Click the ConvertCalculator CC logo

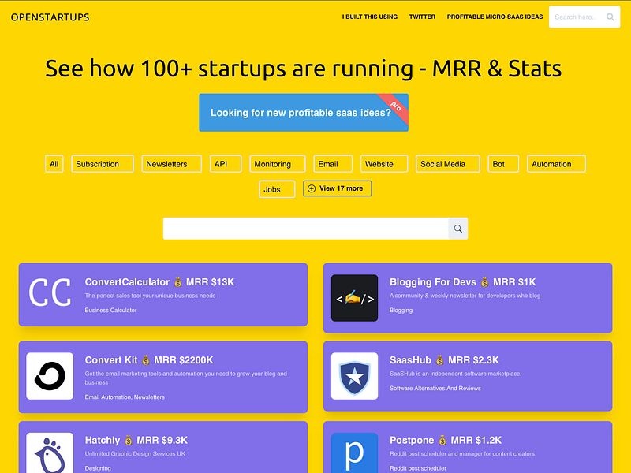tap(50, 292)
